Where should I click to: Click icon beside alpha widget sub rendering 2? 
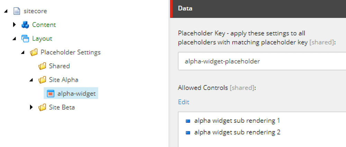[188, 132]
